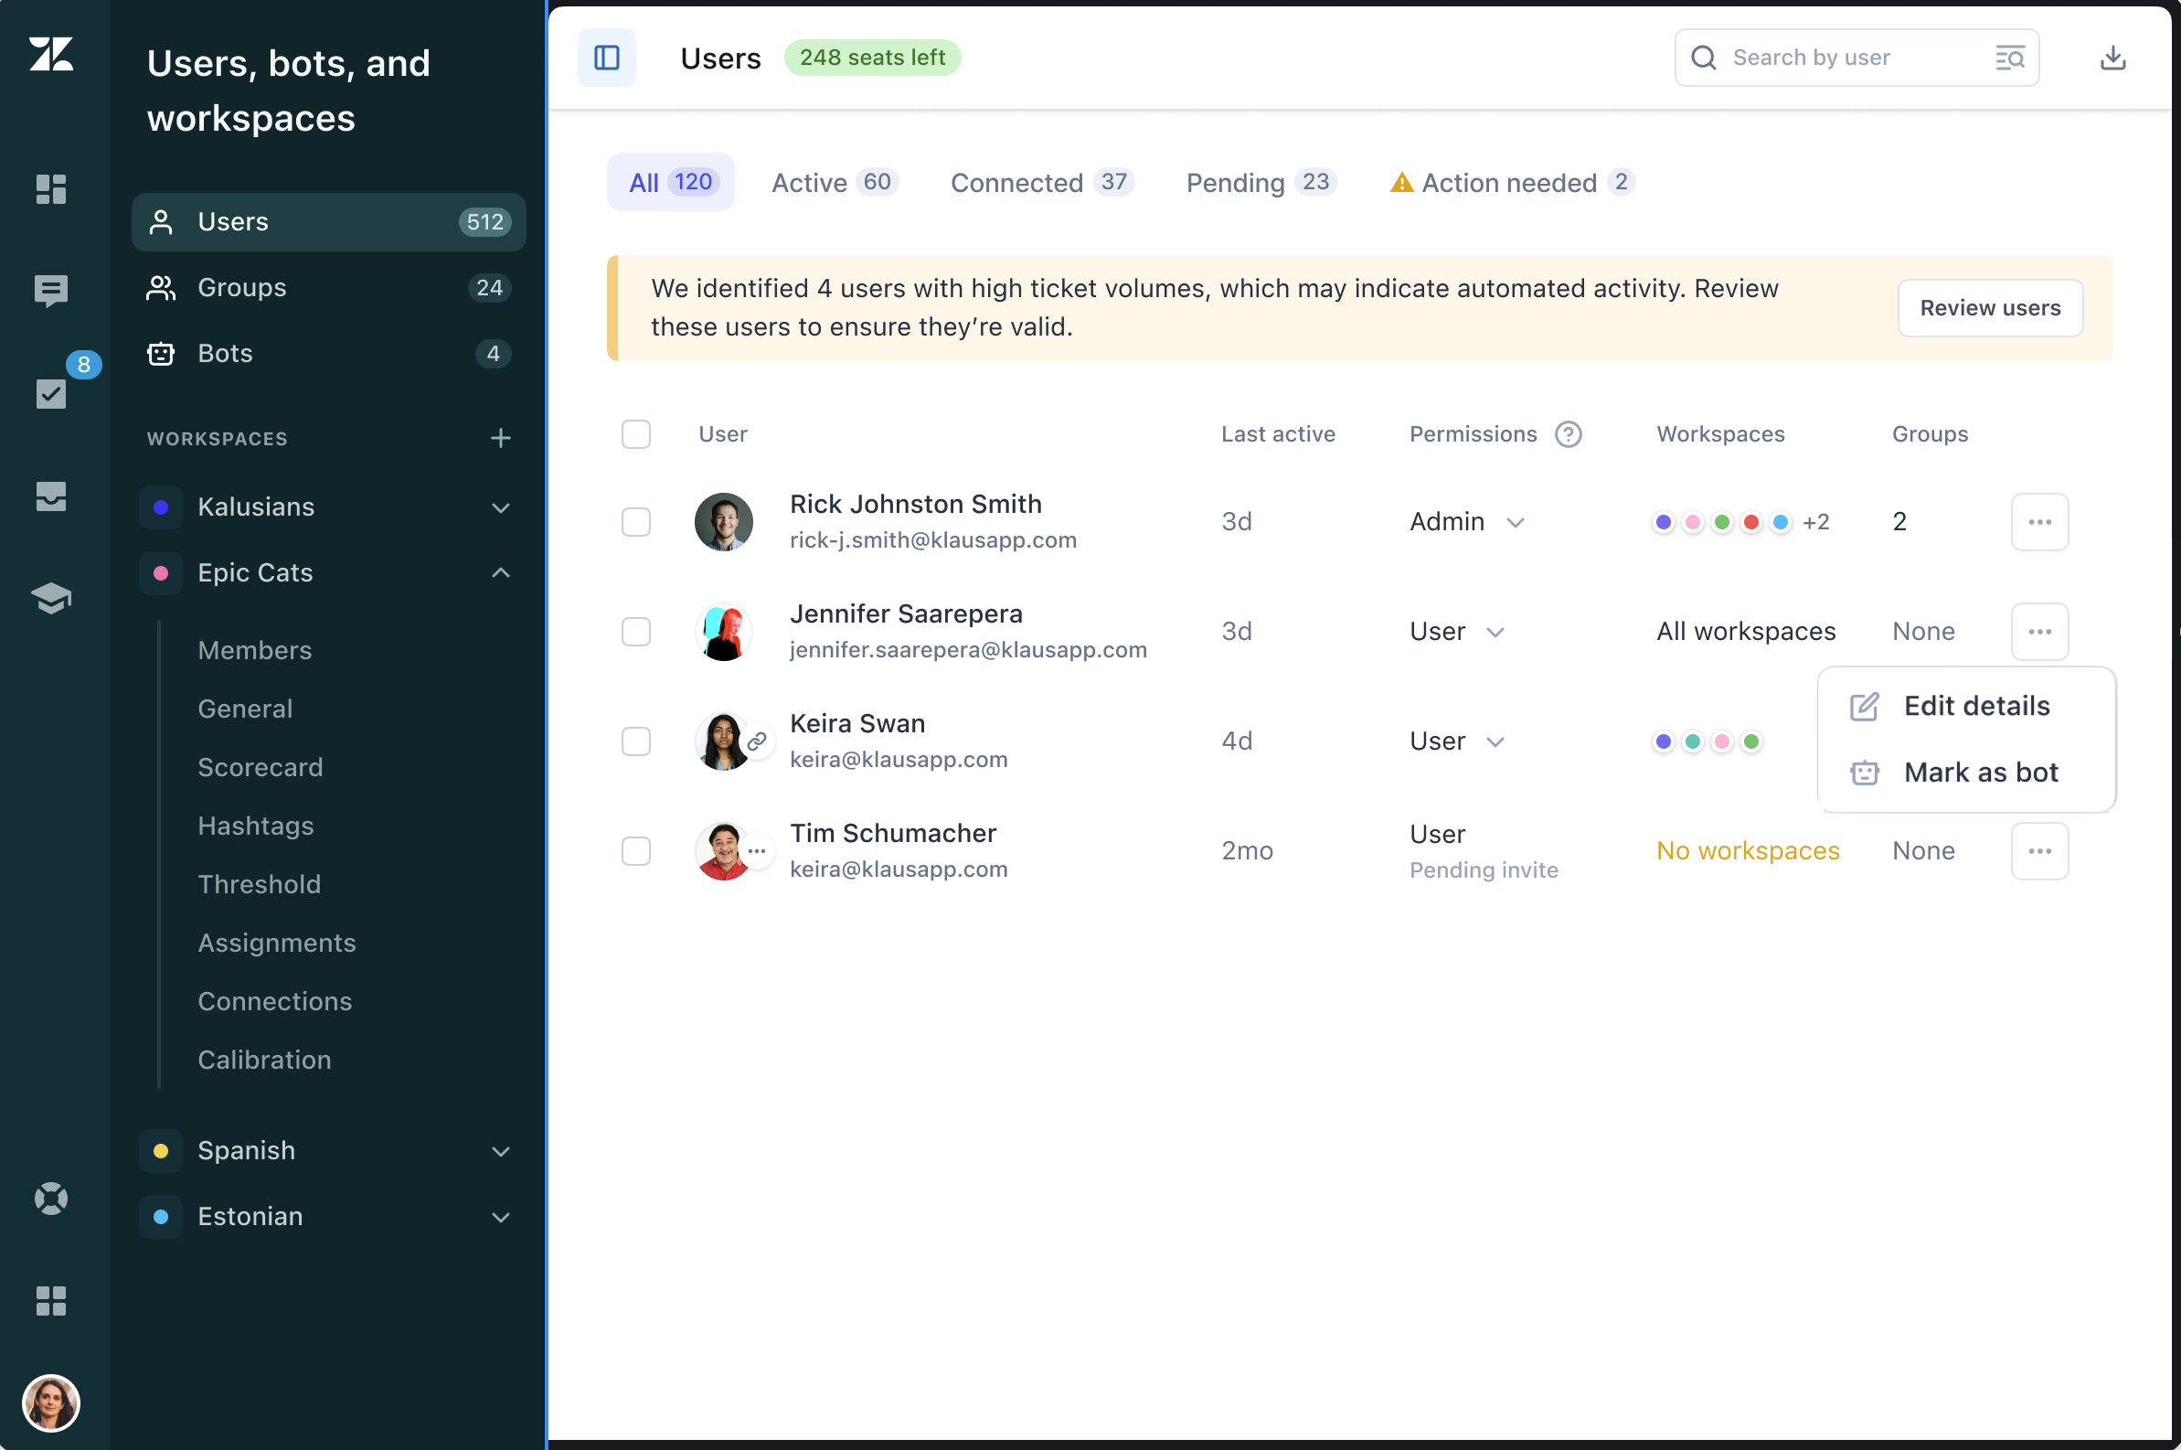This screenshot has height=1450, width=2181.
Task: Expand the Kalusians workspace
Action: pos(500,506)
